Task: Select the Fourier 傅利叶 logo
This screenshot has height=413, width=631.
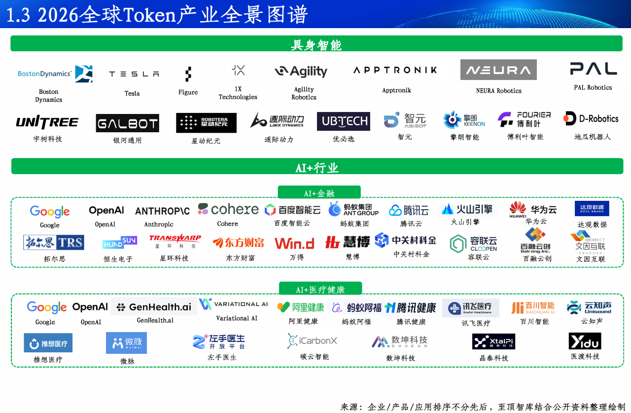Action: click(x=524, y=119)
